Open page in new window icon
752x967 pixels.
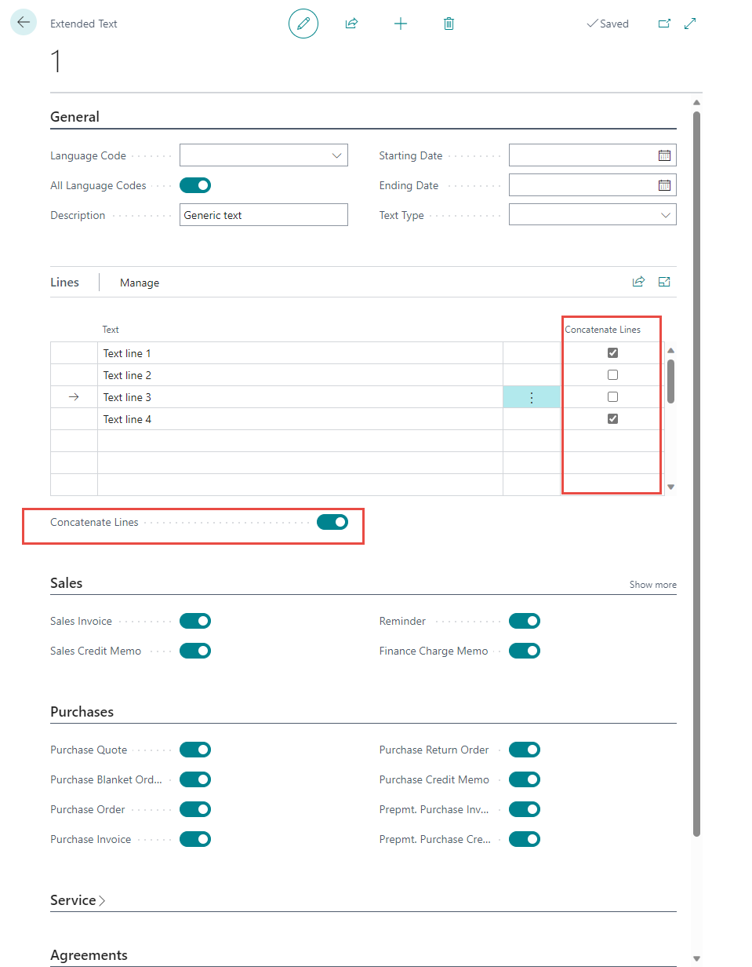[x=664, y=24]
